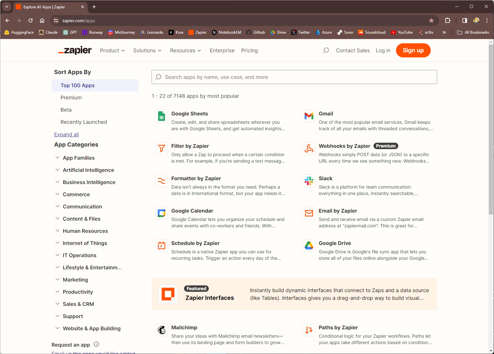This screenshot has height=354, width=494.
Task: Focus the Search apps input field
Action: tap(294, 77)
